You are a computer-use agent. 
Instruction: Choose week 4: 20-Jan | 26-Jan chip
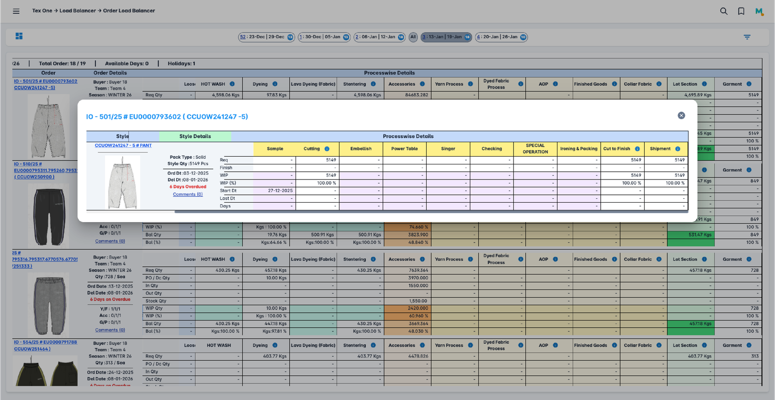pos(501,37)
